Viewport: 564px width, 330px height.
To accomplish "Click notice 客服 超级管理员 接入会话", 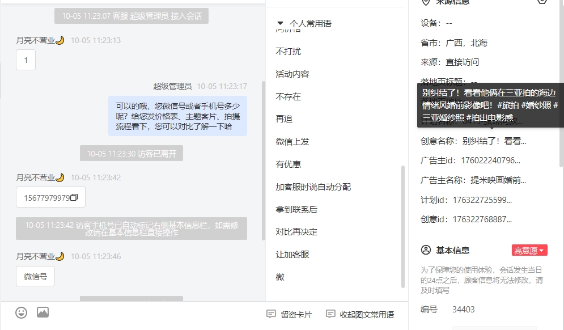I will click(132, 16).
